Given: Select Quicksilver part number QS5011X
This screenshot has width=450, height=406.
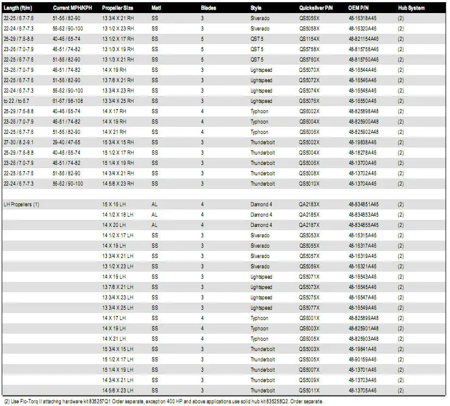Looking at the screenshot, I should [309, 391].
